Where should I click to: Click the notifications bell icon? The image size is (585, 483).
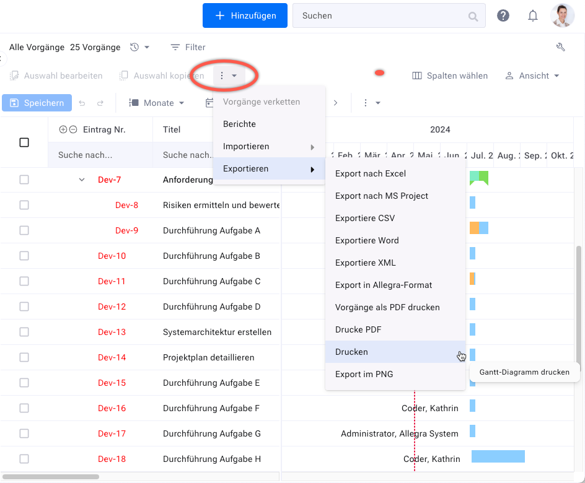(x=533, y=16)
